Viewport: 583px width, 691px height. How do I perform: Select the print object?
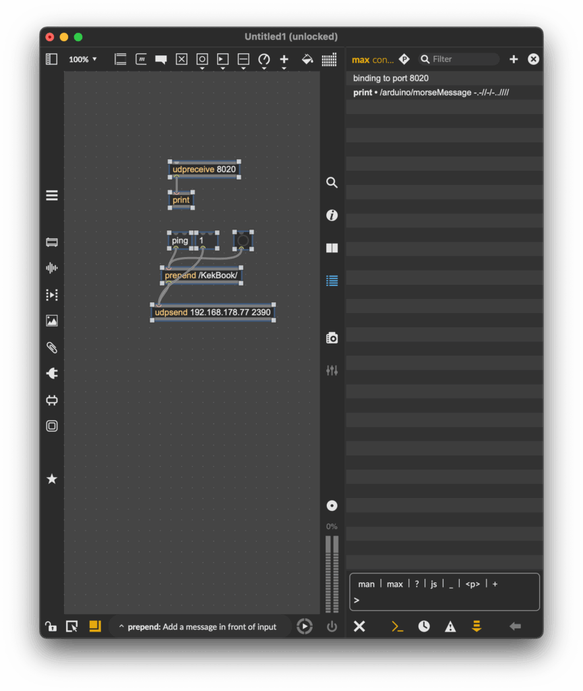[x=181, y=200]
